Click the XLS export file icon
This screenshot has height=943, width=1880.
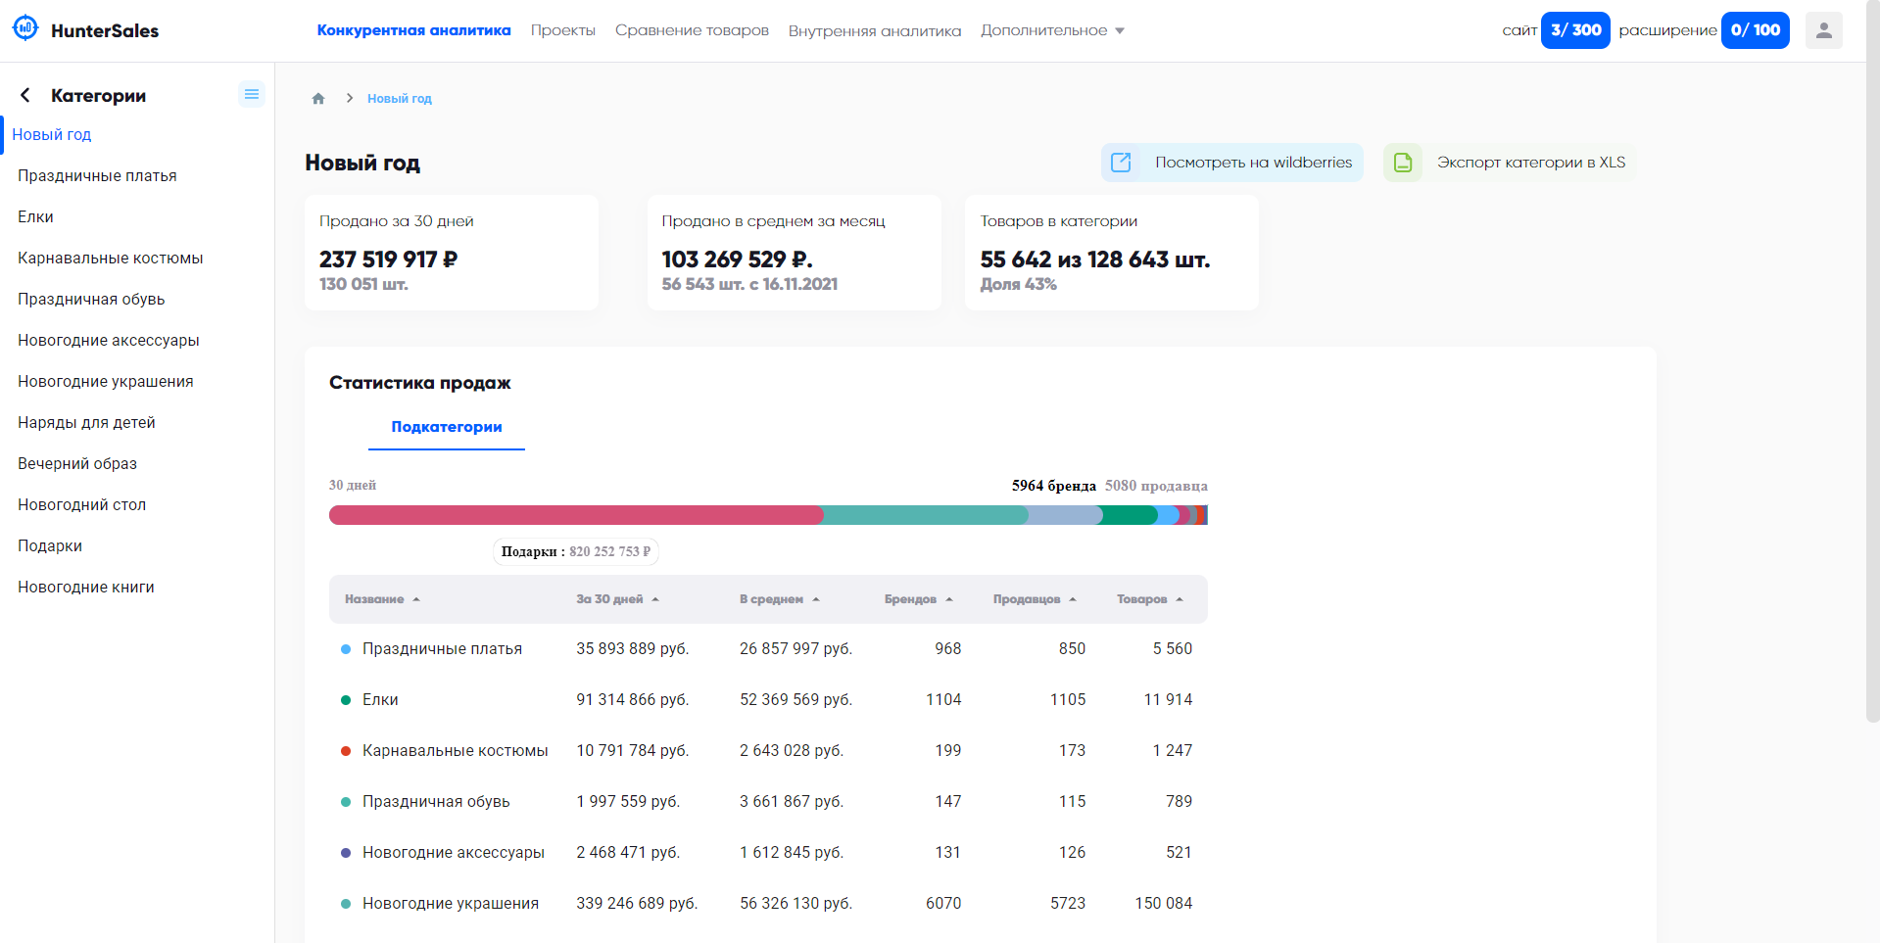pyautogui.click(x=1403, y=163)
